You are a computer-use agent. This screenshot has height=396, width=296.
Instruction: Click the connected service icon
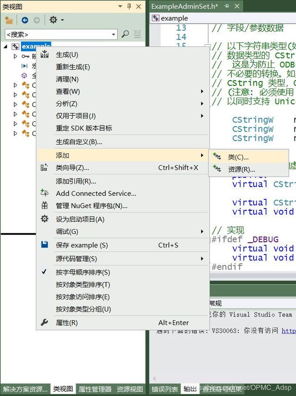[x=44, y=193]
